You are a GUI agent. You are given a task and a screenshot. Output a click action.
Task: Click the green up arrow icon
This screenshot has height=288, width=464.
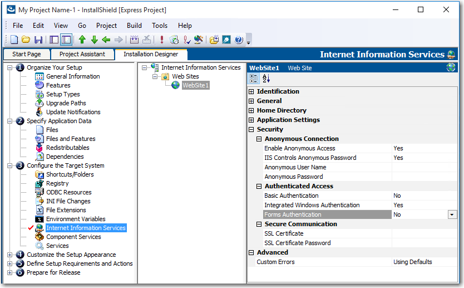(x=82, y=40)
